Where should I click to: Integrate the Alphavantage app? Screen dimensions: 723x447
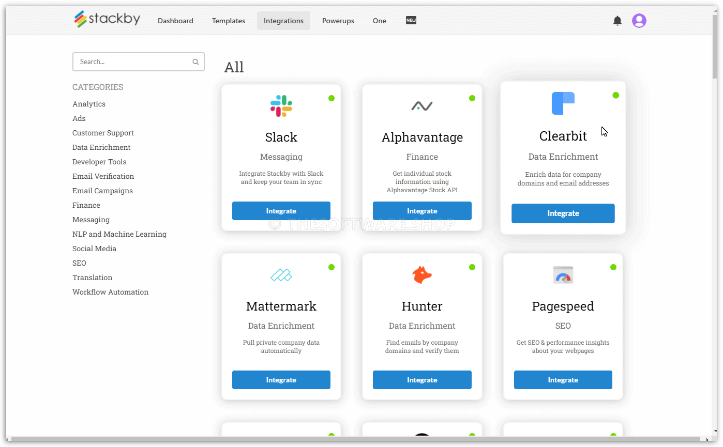tap(422, 211)
